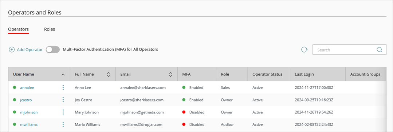Image resolution: width=393 pixels, height=132 pixels.
Task: Sort by User Name using the chevron
Action: coord(63,74)
